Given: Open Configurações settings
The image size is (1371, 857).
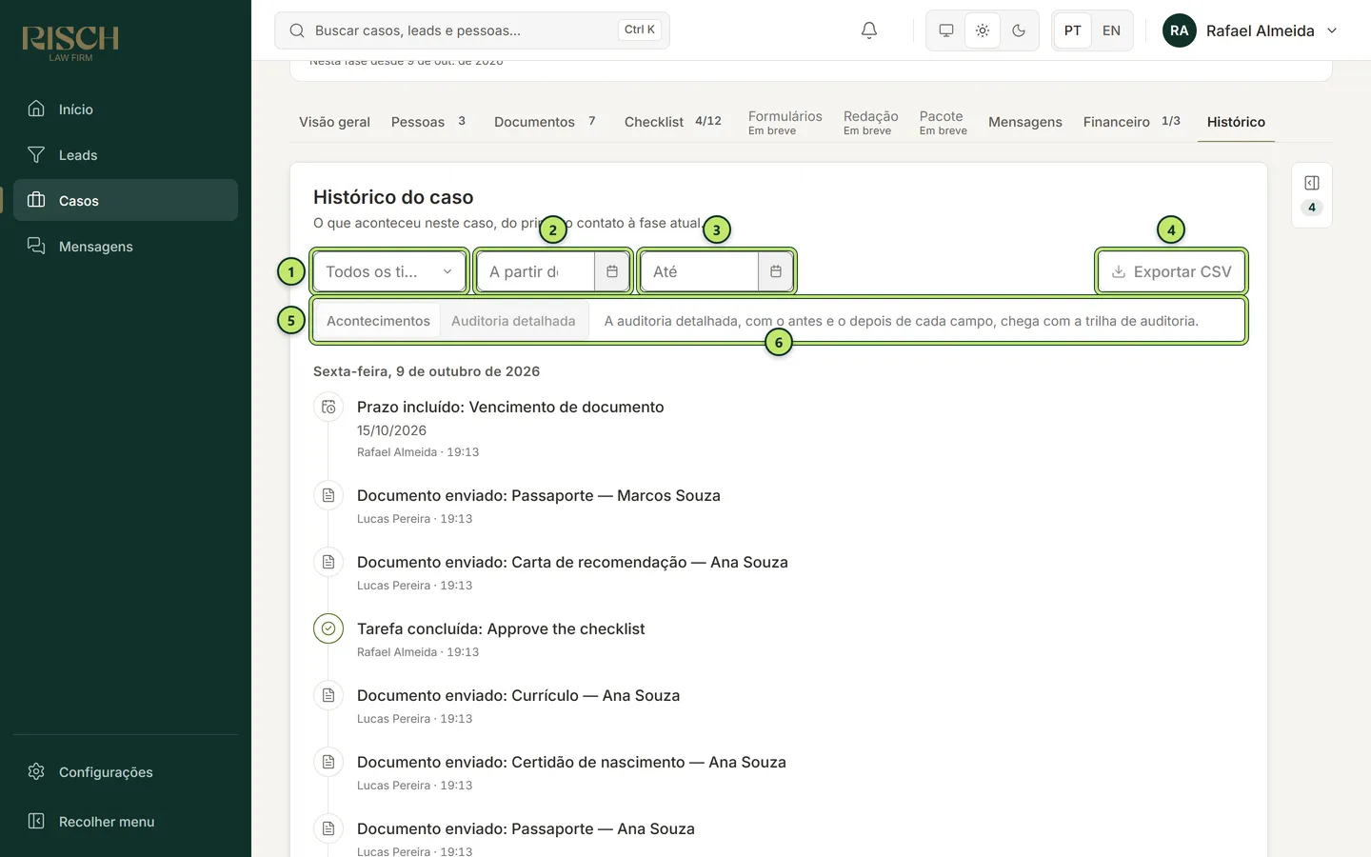Looking at the screenshot, I should tap(126, 771).
